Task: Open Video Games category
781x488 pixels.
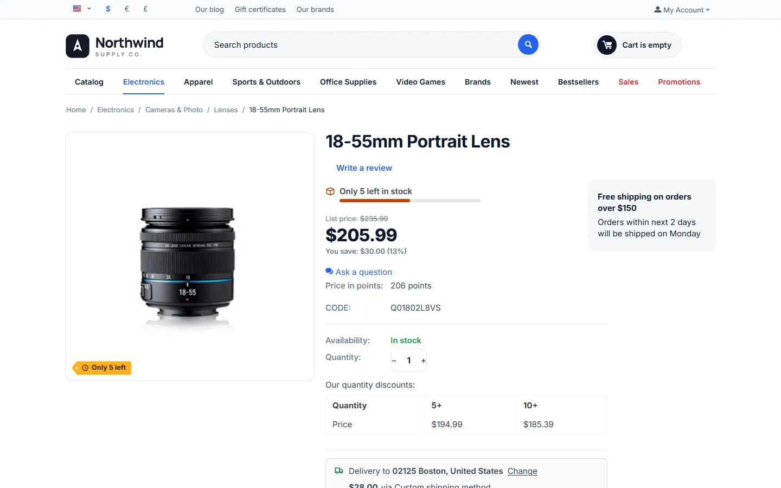Action: pos(421,82)
